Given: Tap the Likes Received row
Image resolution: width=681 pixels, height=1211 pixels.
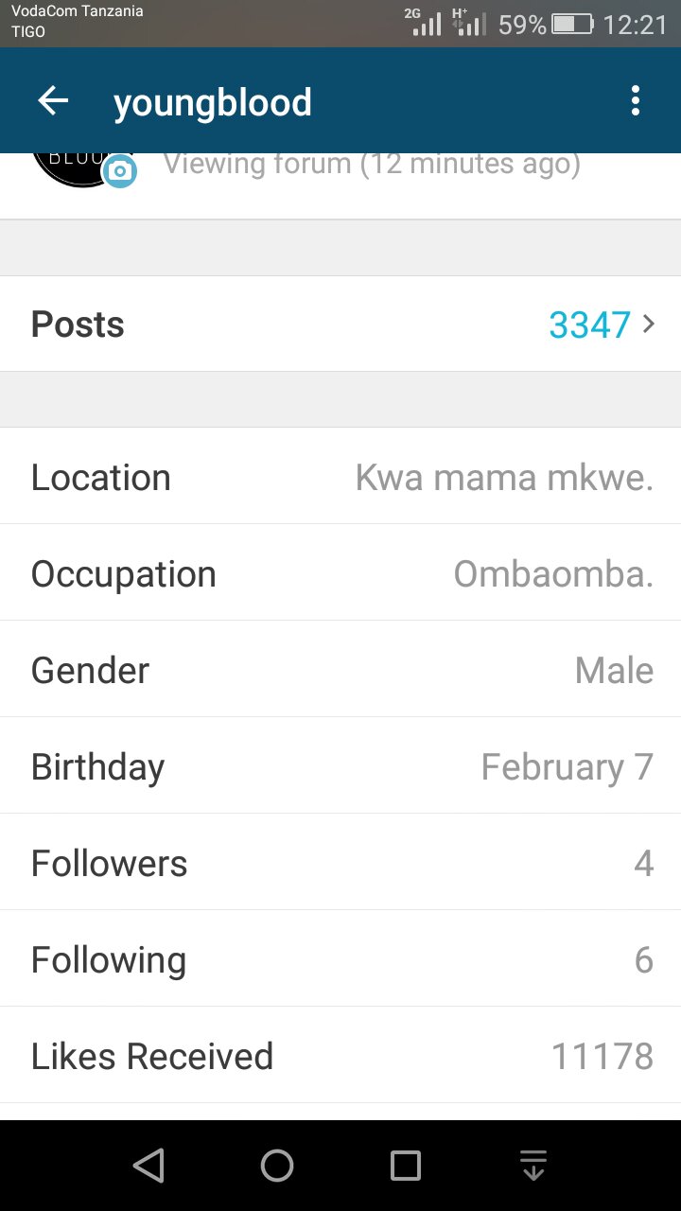Looking at the screenshot, I should tap(340, 1056).
